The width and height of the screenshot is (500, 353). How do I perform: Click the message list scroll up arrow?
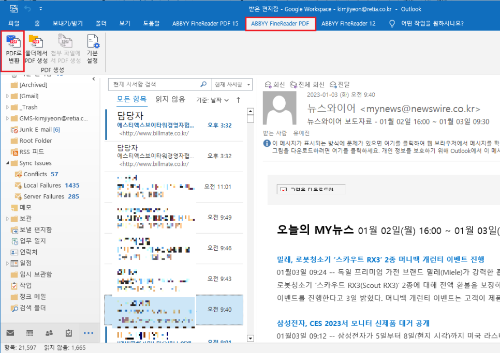coord(251,112)
